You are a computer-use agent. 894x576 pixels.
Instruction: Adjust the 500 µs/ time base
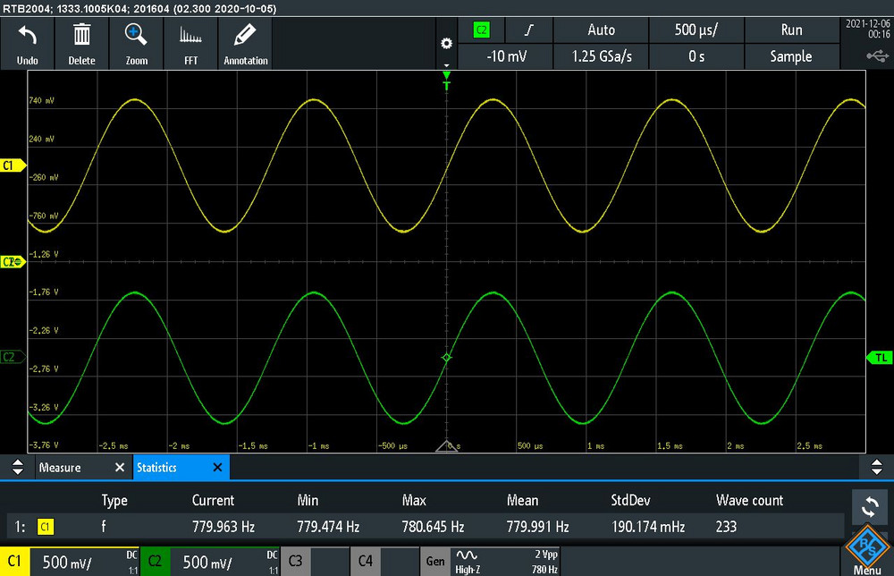click(x=696, y=30)
